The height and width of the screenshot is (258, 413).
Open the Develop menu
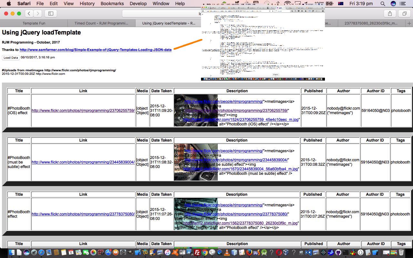click(x=138, y=4)
